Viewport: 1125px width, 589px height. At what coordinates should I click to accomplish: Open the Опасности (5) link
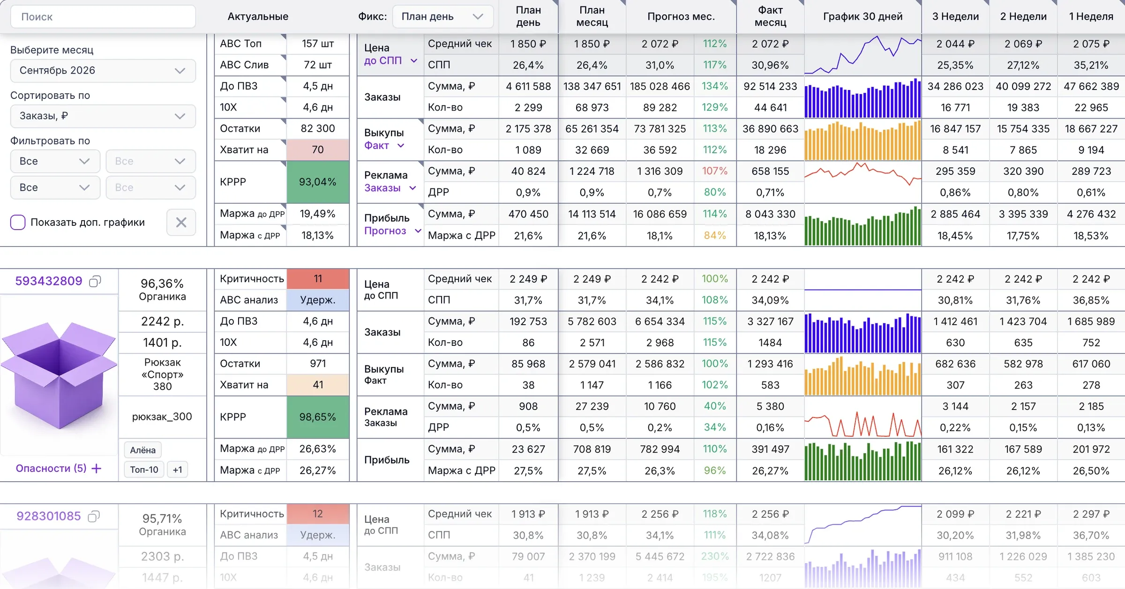[x=51, y=468]
